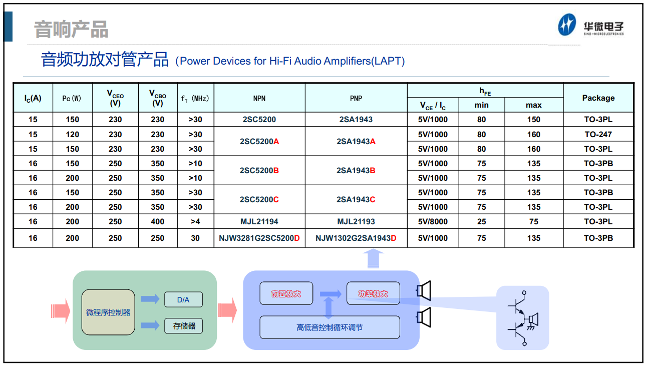Screen dimensions: 647x365
Task: Click the 音频功放对管产品 subtitle
Action: pyautogui.click(x=105, y=60)
